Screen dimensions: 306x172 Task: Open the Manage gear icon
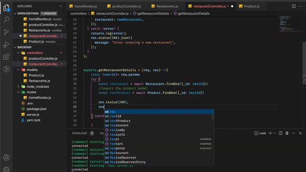[6, 169]
